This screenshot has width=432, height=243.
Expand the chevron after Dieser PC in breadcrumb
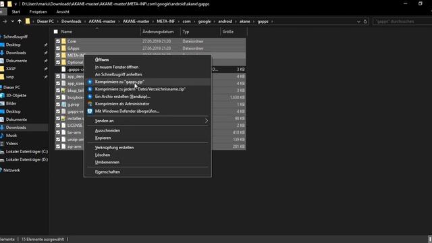click(57, 22)
